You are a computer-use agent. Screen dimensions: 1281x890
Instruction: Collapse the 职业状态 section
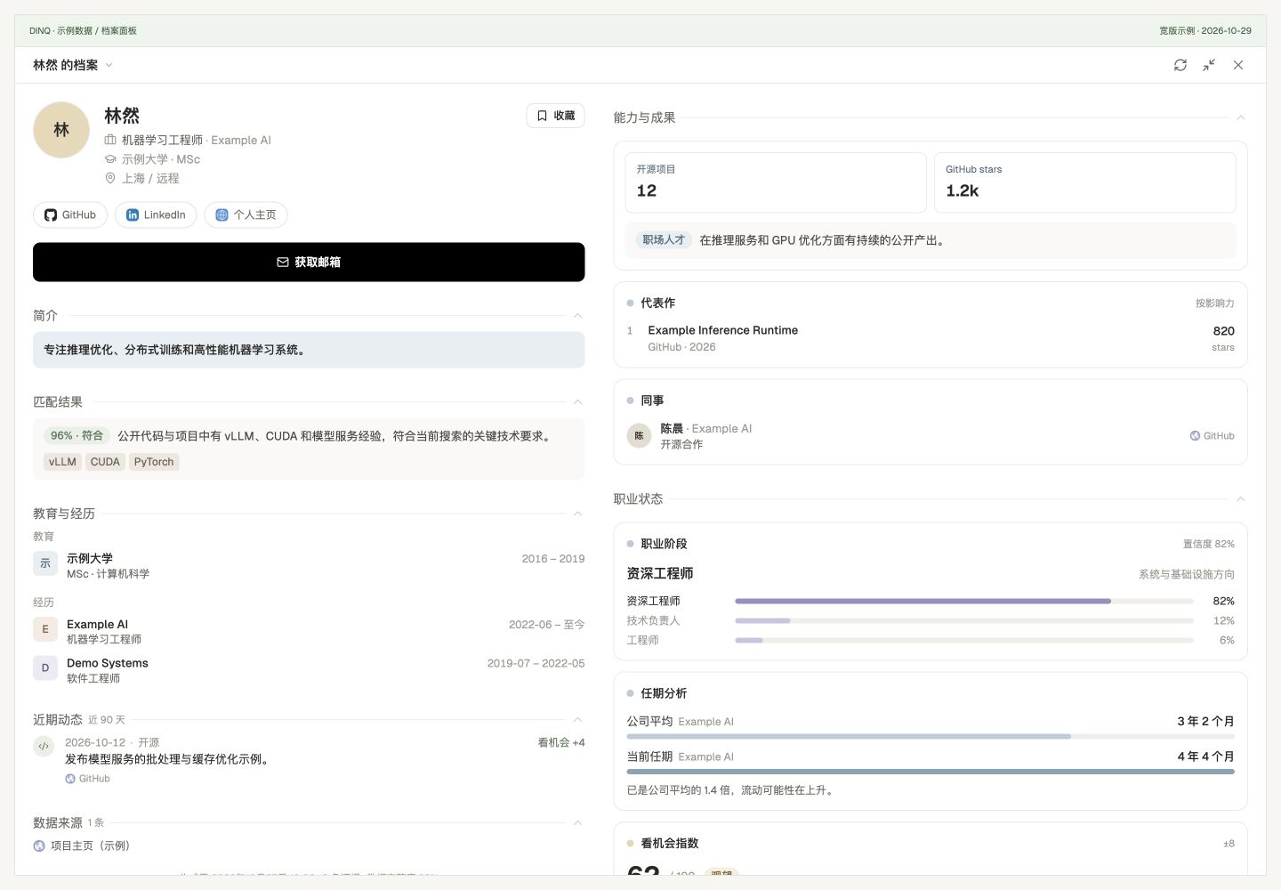point(1240,499)
